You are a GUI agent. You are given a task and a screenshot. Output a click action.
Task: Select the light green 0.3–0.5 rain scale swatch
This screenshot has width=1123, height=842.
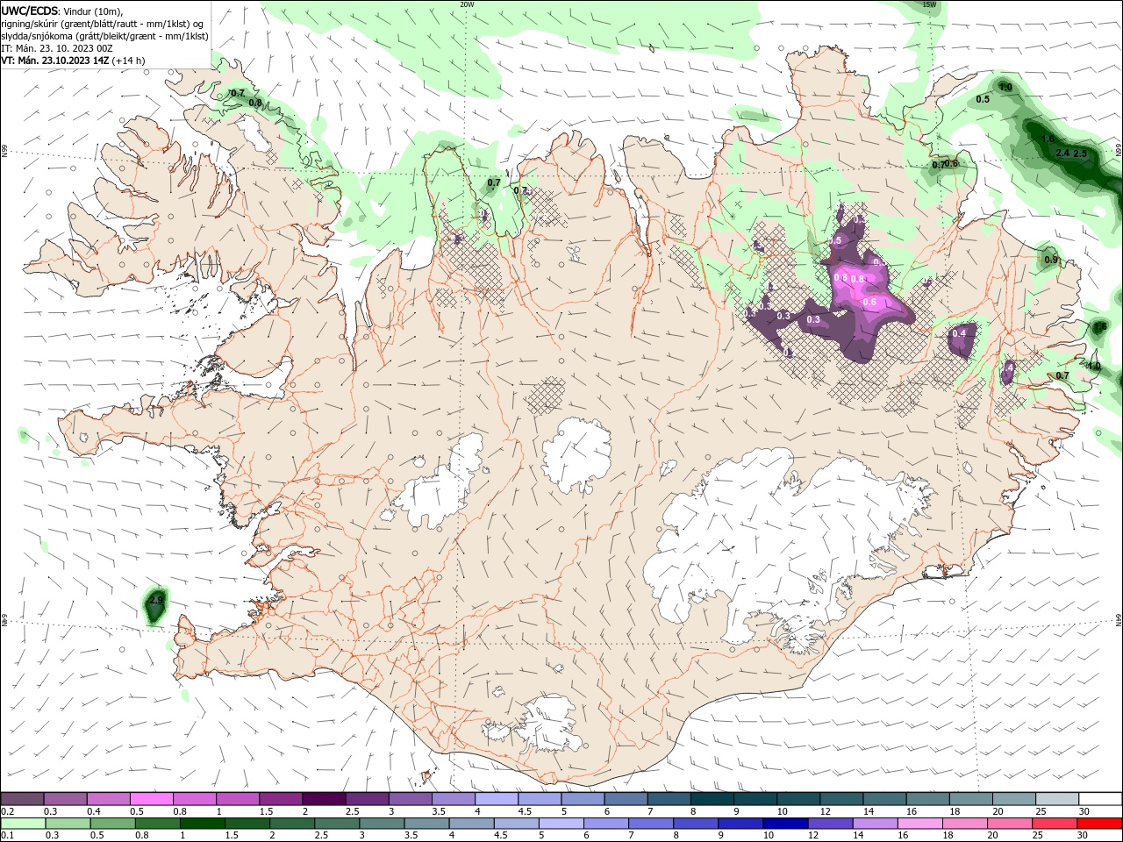[x=68, y=824]
